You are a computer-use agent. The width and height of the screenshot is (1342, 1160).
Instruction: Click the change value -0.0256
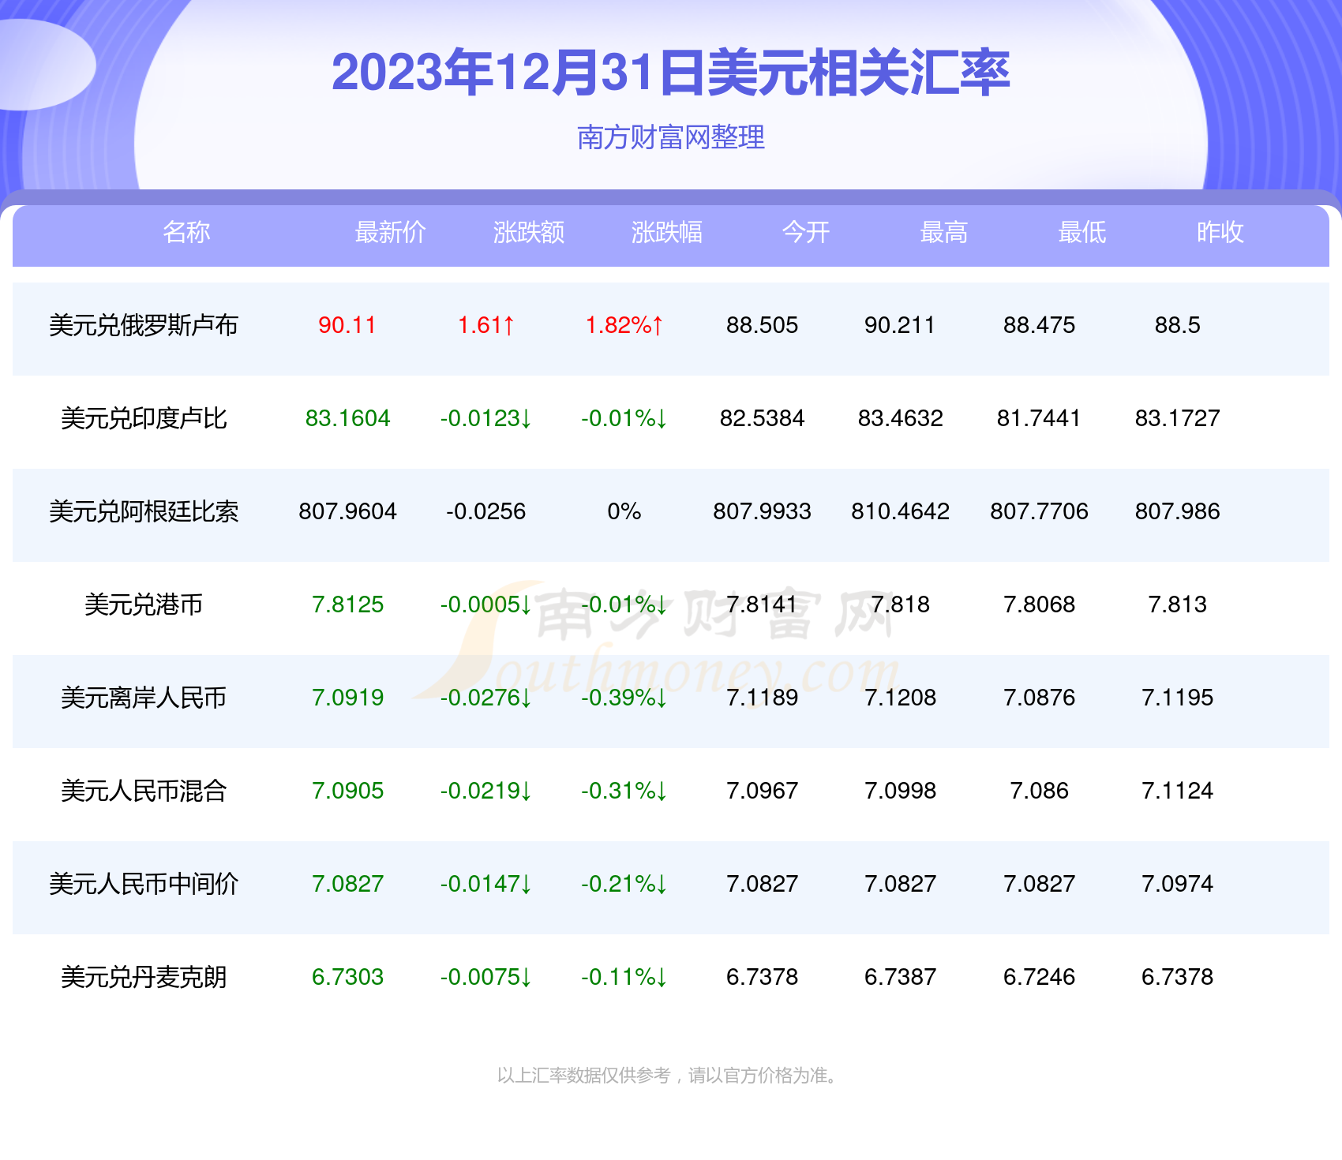(x=486, y=511)
